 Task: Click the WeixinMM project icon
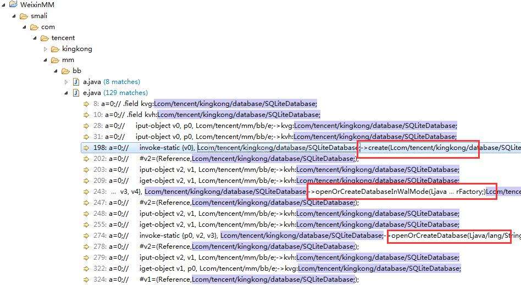(13, 4)
